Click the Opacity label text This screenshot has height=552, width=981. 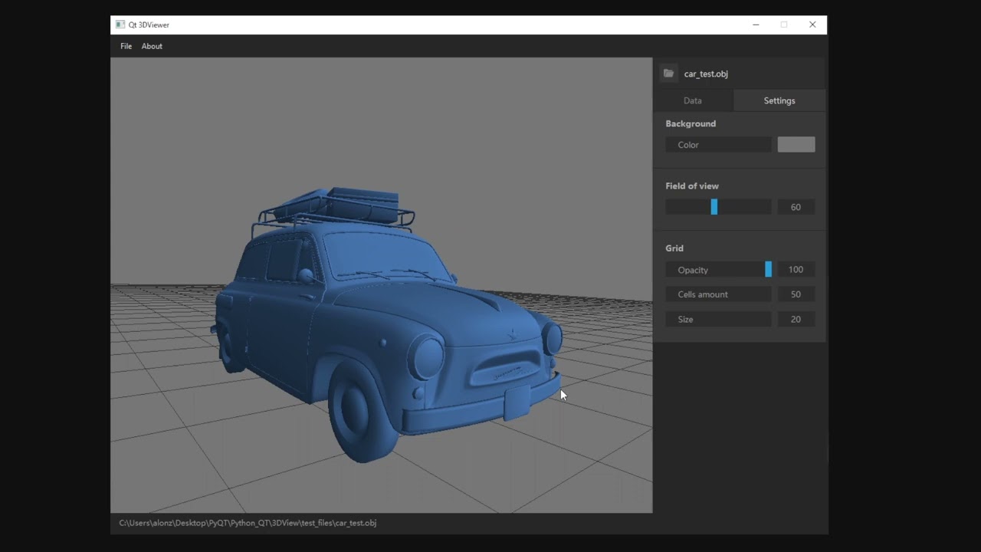(693, 270)
